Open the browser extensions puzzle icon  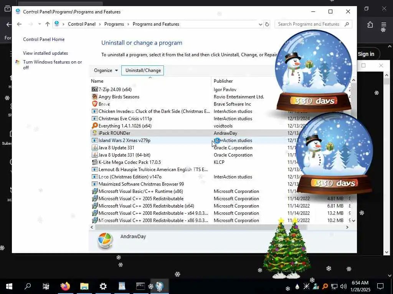[370, 24]
